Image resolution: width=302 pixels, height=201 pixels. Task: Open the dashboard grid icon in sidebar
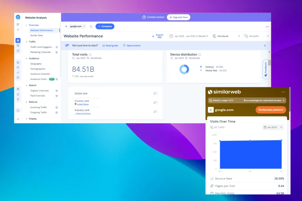point(18,24)
